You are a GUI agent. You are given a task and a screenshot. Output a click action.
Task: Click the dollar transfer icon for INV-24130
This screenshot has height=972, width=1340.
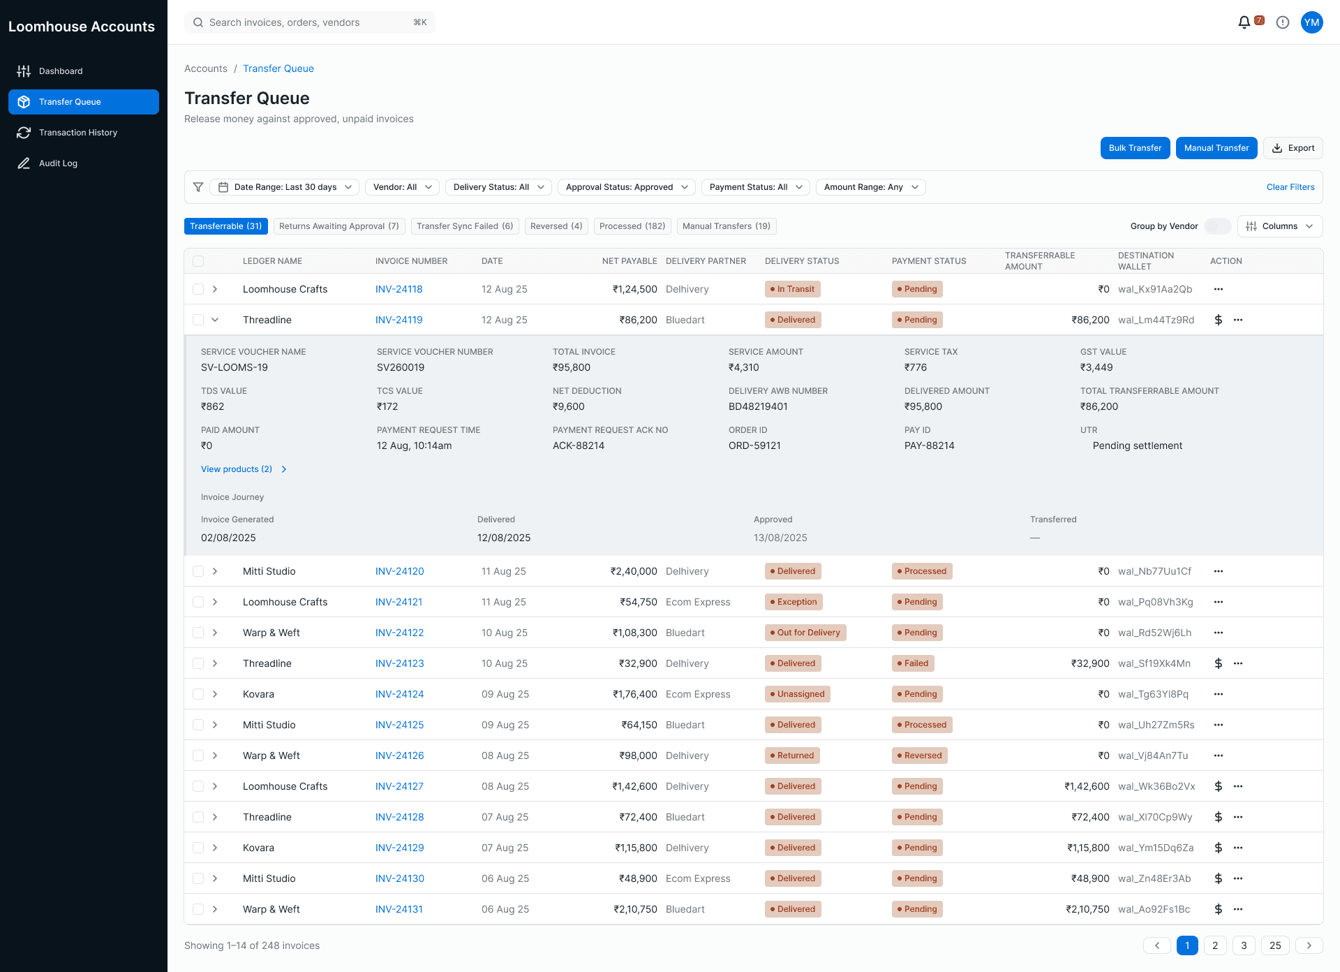[x=1218, y=878]
